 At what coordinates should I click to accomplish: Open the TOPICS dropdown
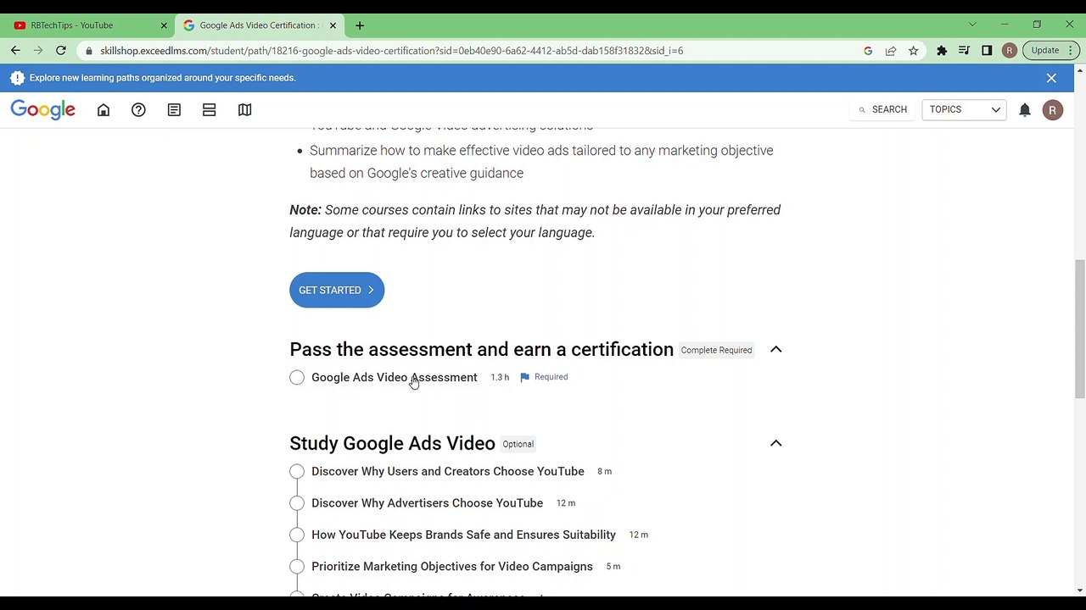point(964,110)
